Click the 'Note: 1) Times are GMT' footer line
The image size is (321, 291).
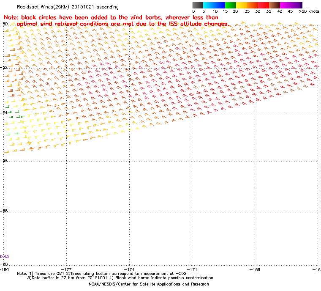(102, 274)
